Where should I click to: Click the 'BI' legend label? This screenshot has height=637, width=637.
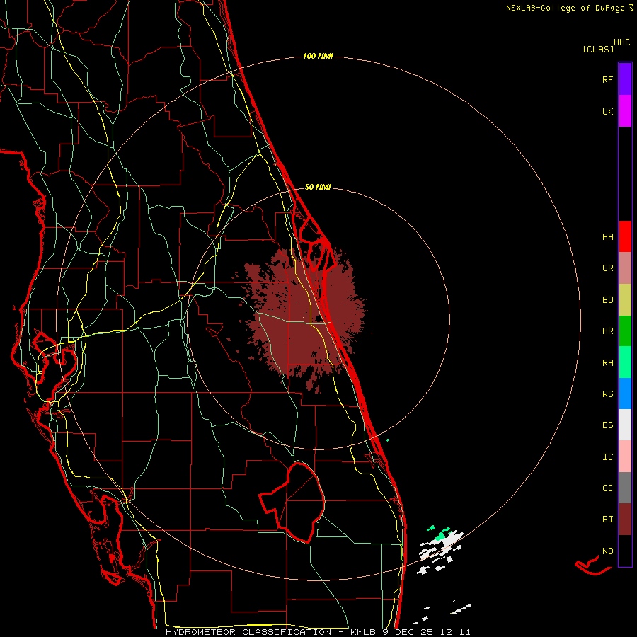point(608,520)
